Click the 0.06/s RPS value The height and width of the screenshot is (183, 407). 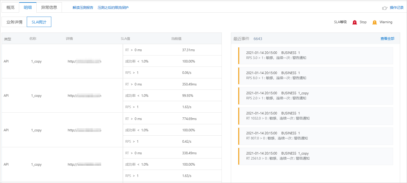pos(187,73)
